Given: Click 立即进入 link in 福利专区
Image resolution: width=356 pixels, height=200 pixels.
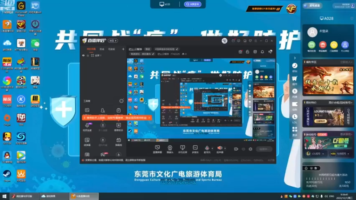Looking at the screenshot, I should click(346, 62).
